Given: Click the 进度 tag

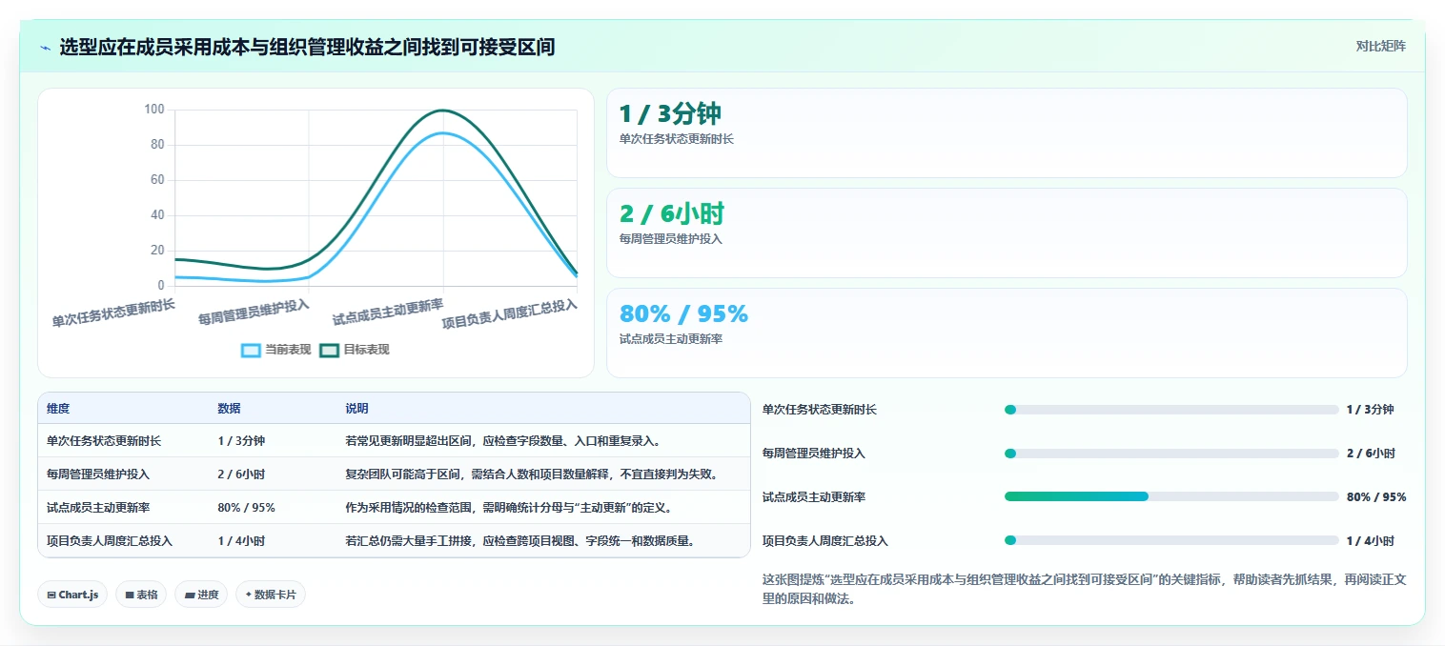Looking at the screenshot, I should (201, 595).
